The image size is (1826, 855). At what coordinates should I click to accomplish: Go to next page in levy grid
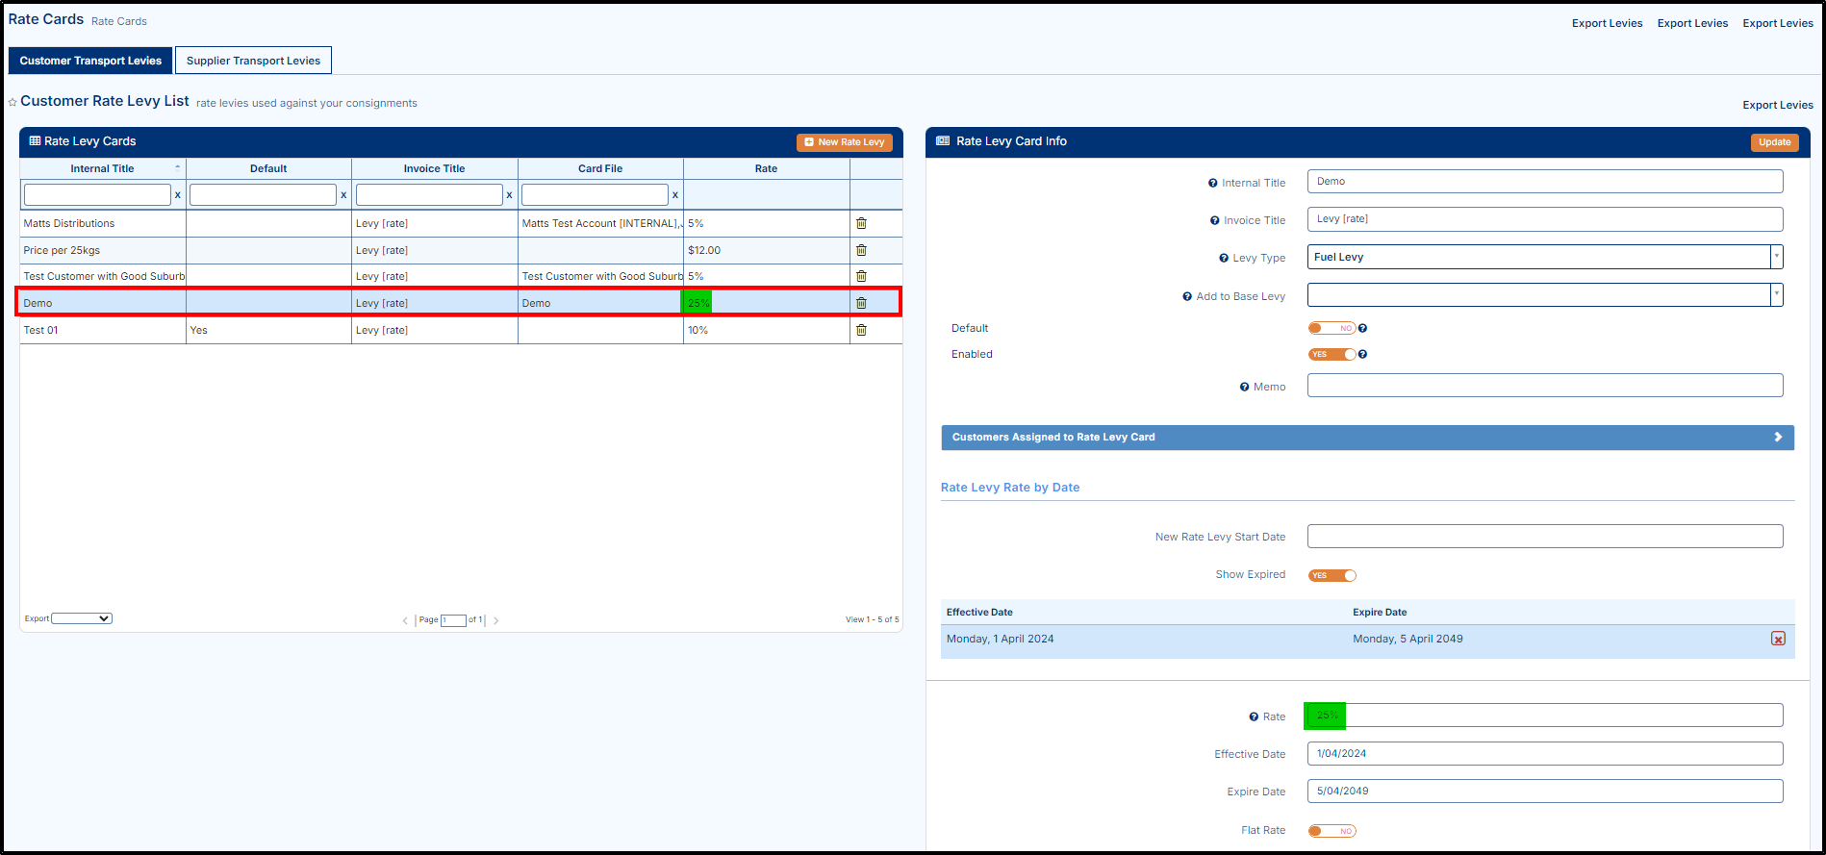(496, 620)
